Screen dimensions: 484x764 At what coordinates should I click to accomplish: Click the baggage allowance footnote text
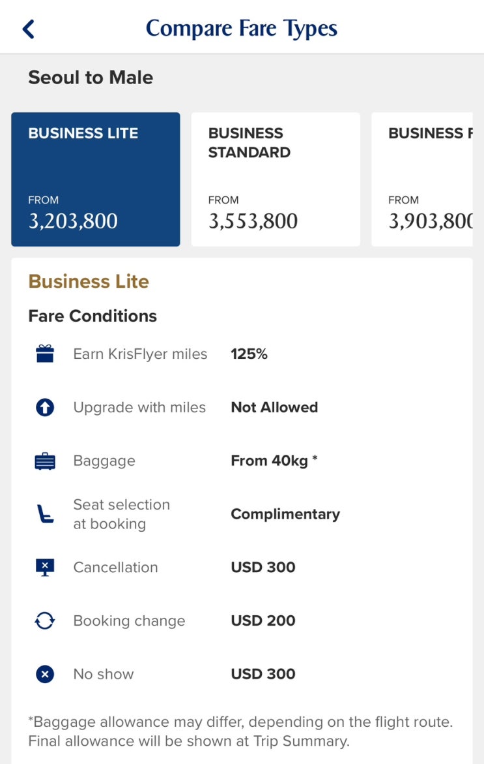point(240,731)
